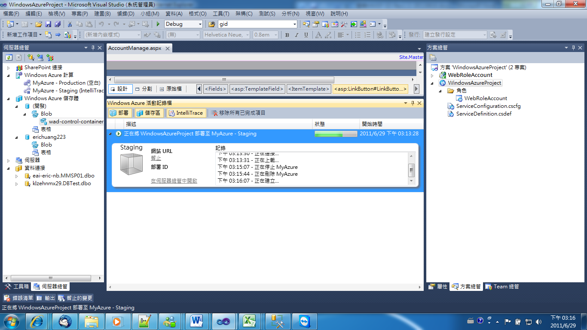Open File toolbar icon in Visual Studio
This screenshot has height=330, width=587.
click(x=38, y=24)
